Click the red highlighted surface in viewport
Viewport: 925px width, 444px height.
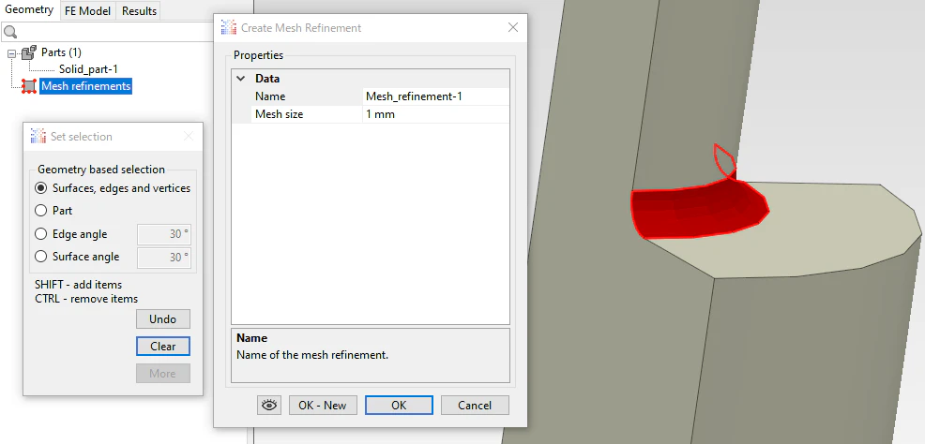point(696,209)
